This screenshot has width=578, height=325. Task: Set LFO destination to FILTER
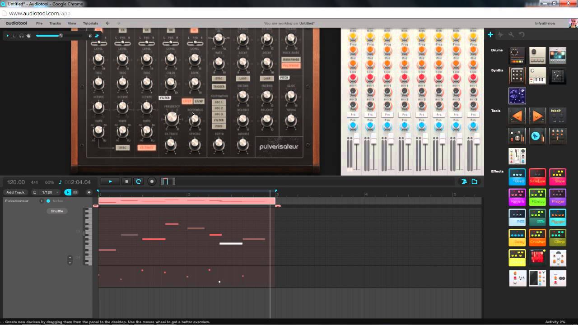219,121
